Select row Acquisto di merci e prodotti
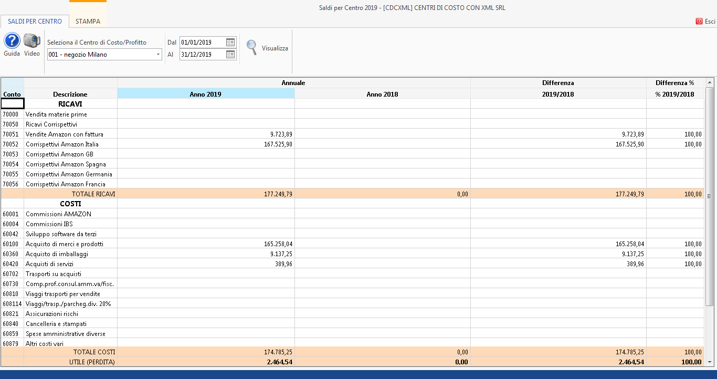 click(x=352, y=244)
